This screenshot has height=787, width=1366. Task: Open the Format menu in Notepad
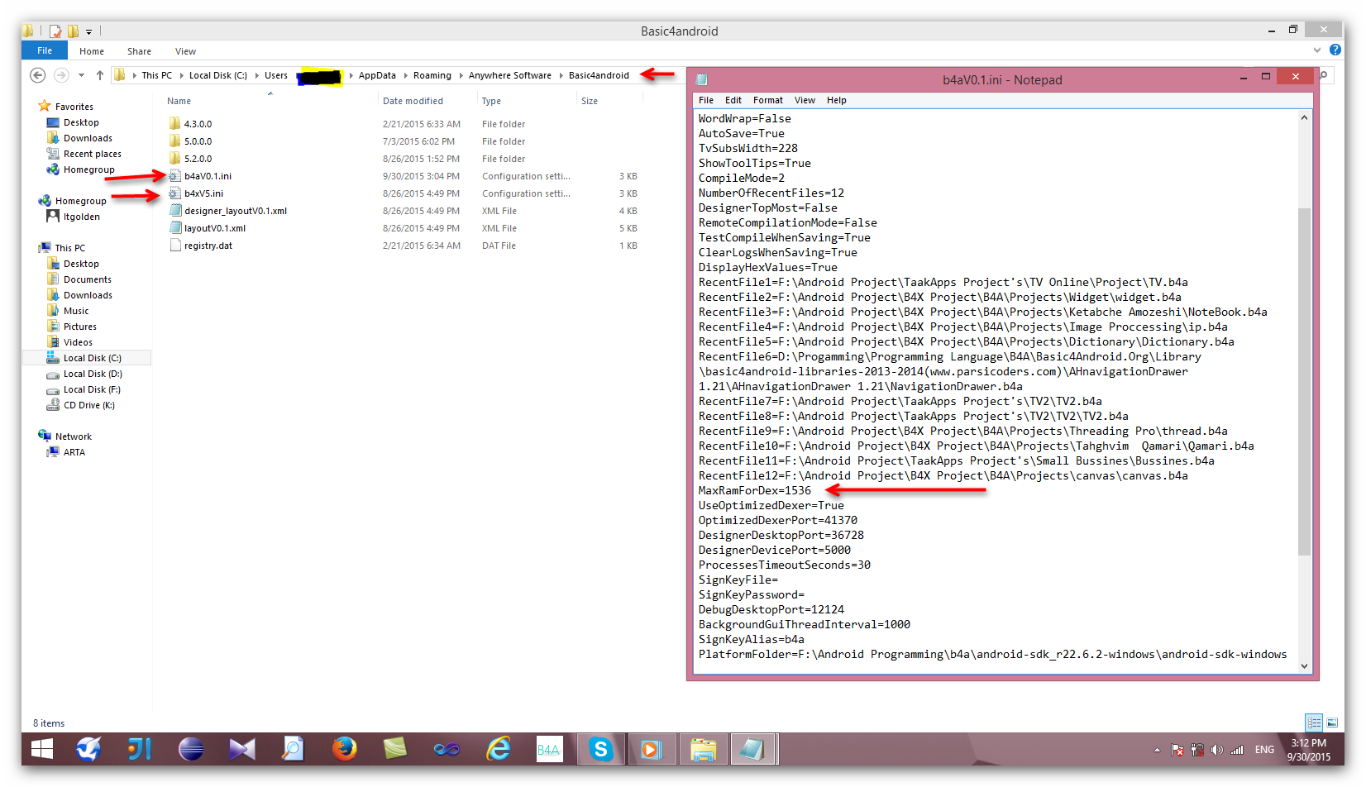pos(767,100)
